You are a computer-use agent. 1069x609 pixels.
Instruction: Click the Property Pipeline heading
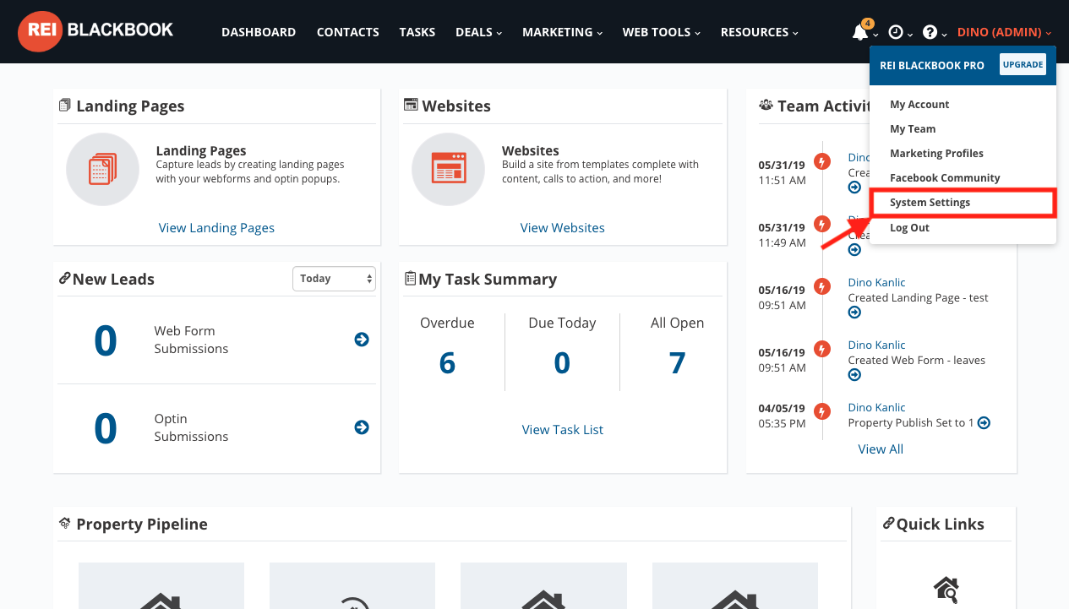pyautogui.click(x=141, y=525)
